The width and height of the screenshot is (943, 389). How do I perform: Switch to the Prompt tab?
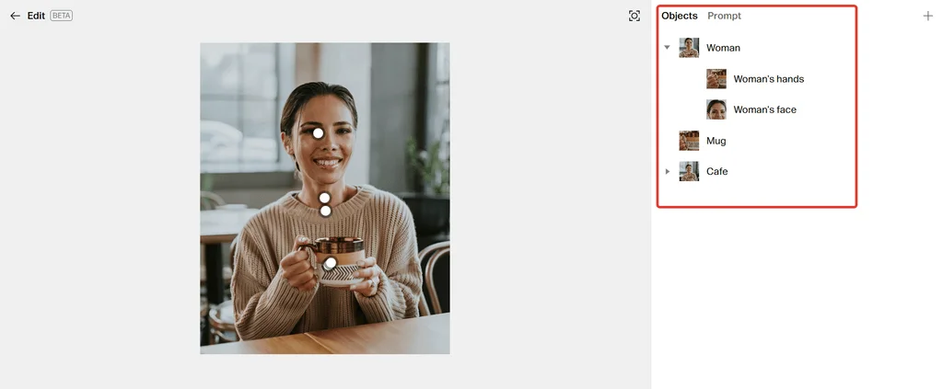[x=724, y=16]
